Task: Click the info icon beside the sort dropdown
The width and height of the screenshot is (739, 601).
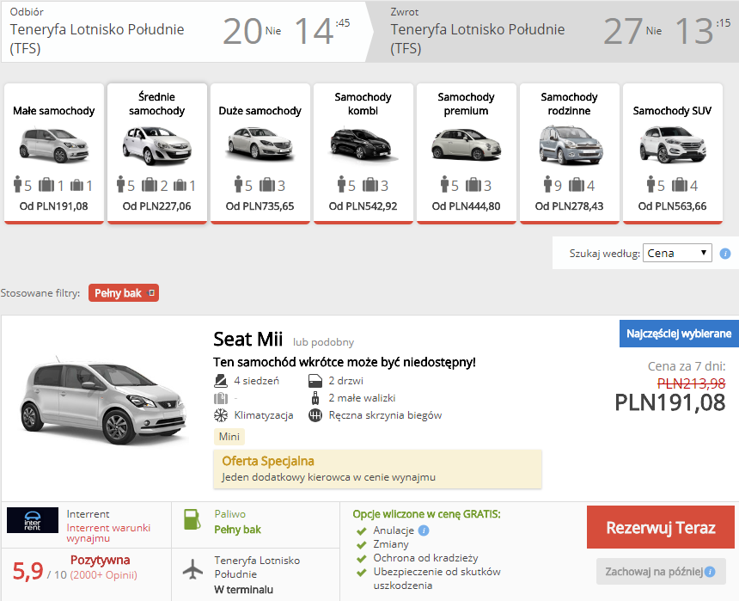Action: [725, 254]
